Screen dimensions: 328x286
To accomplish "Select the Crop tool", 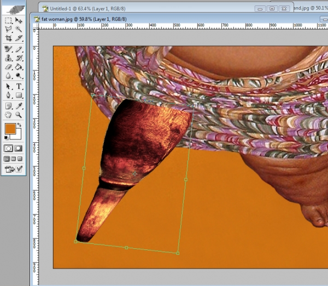I will (8, 38).
